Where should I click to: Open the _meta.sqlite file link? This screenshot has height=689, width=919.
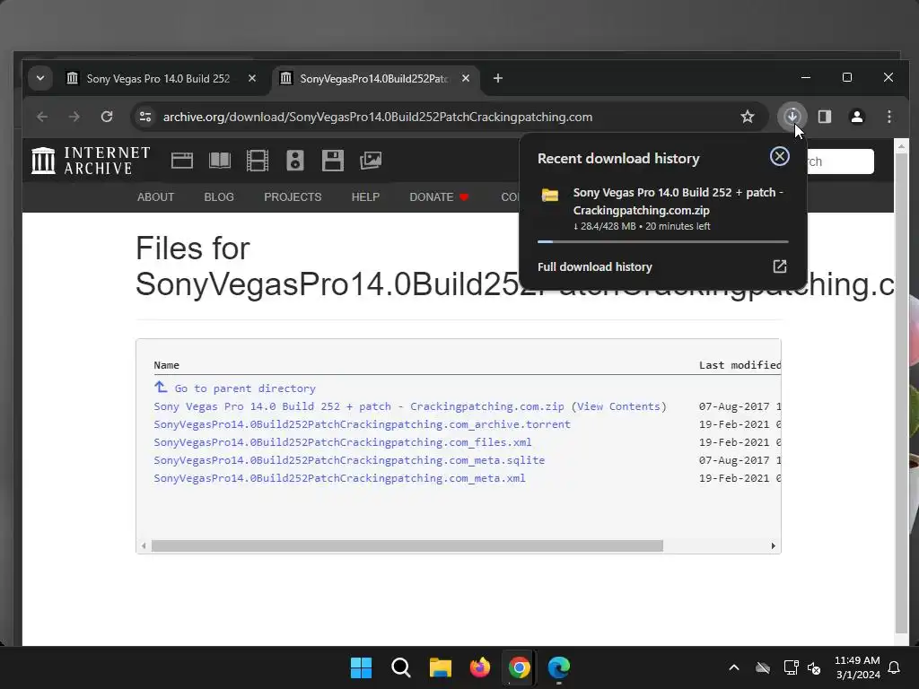tap(349, 460)
